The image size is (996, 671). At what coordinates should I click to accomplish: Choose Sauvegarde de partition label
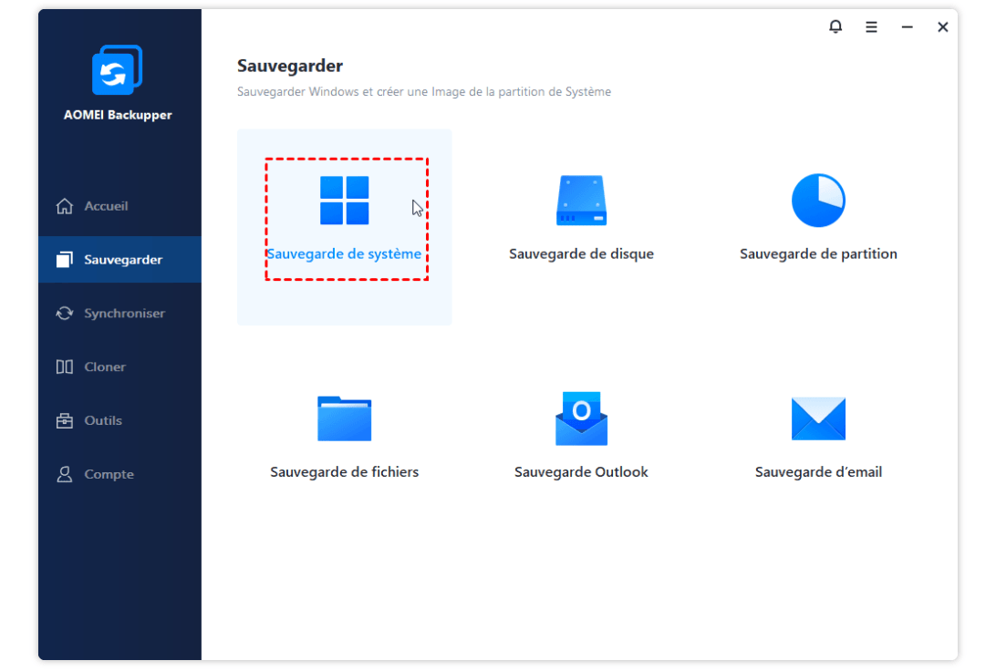[x=818, y=254]
